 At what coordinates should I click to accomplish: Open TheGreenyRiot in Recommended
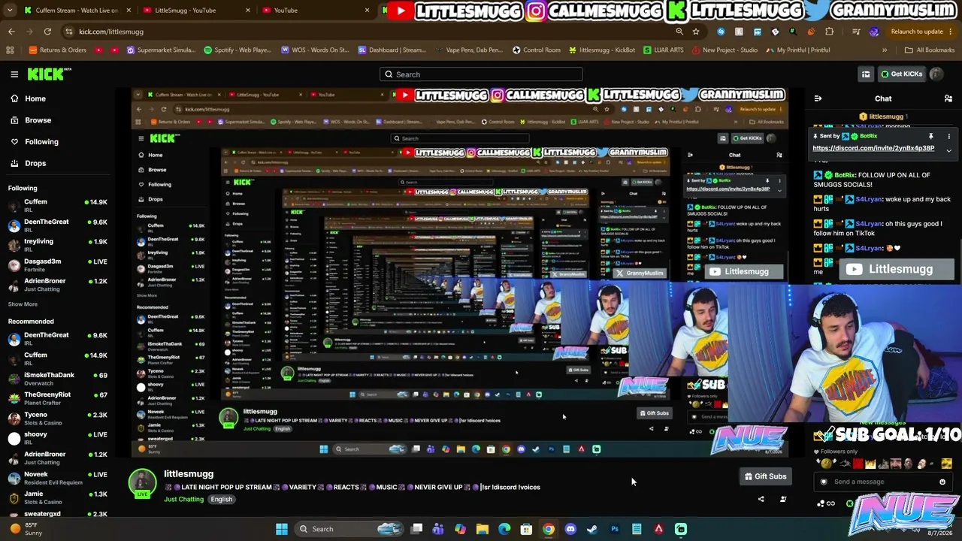(x=57, y=398)
